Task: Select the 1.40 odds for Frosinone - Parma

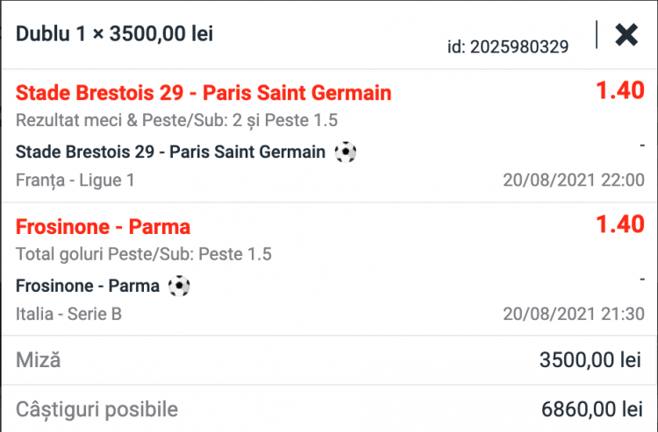Action: (620, 224)
